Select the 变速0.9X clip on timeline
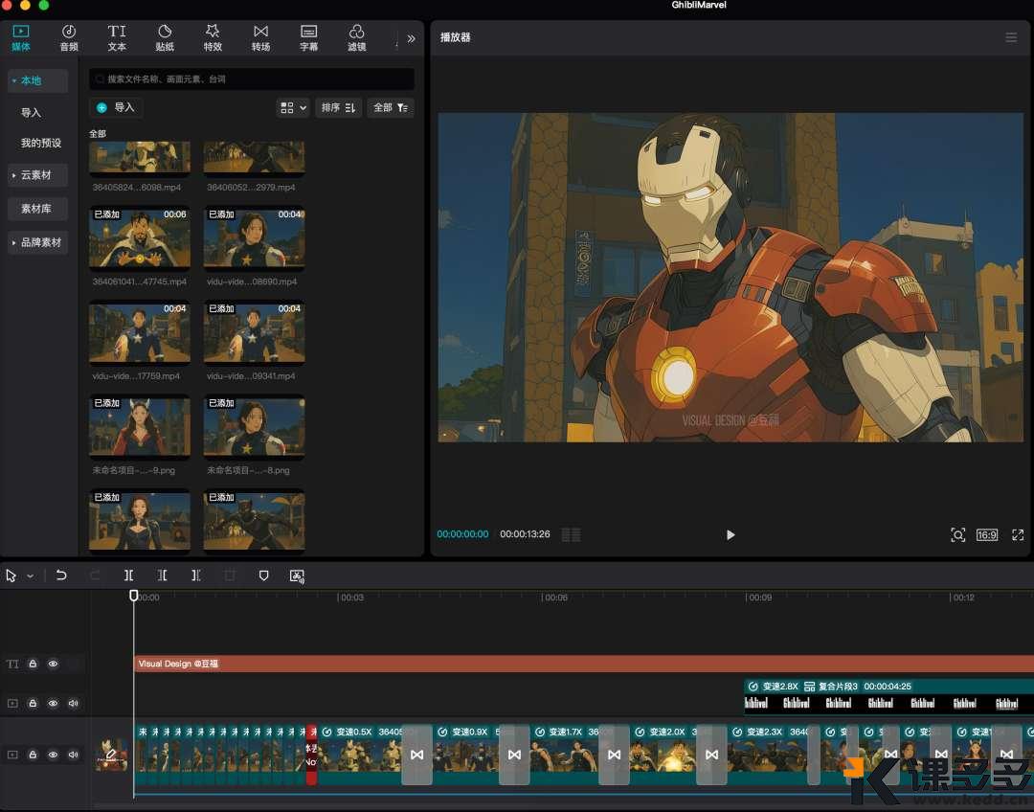1034x812 pixels. coord(467,755)
